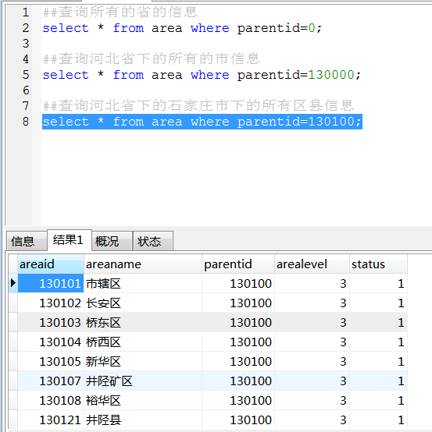432x432 pixels.
Task: Click parentid value in 新华区 row
Action: (238, 362)
